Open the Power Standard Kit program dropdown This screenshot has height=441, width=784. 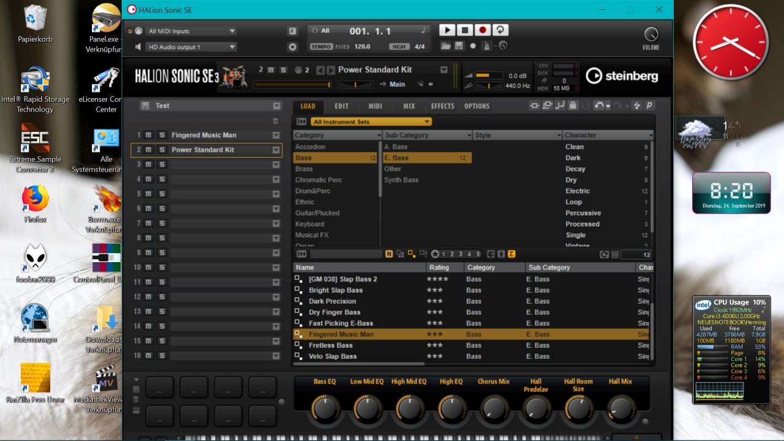point(444,70)
